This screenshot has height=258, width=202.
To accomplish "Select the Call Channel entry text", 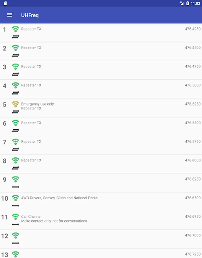I will click(x=31, y=217).
